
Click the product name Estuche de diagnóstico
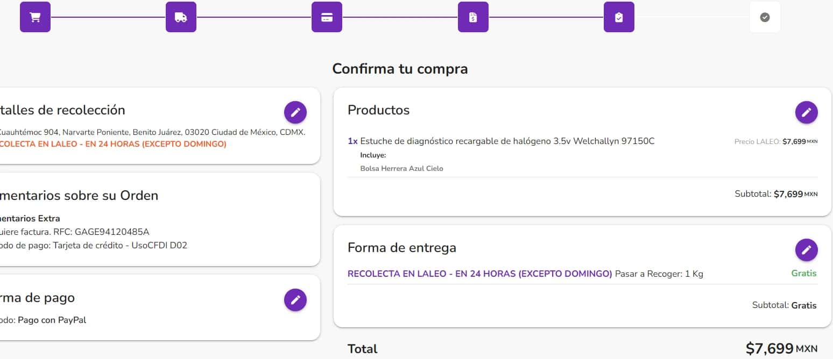pos(507,141)
